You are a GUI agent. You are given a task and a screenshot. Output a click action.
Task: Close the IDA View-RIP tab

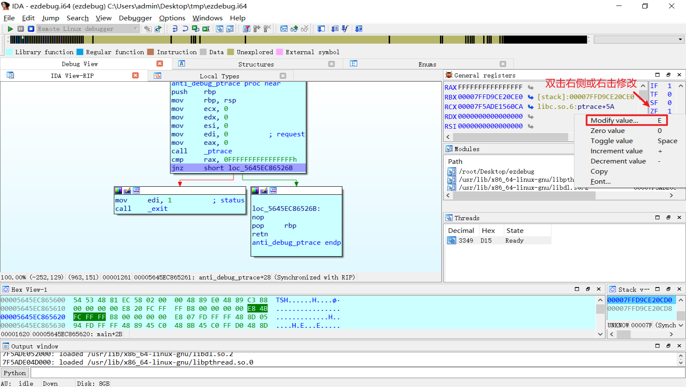click(136, 75)
